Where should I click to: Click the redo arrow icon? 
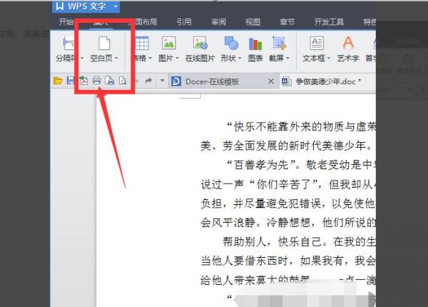point(148,81)
